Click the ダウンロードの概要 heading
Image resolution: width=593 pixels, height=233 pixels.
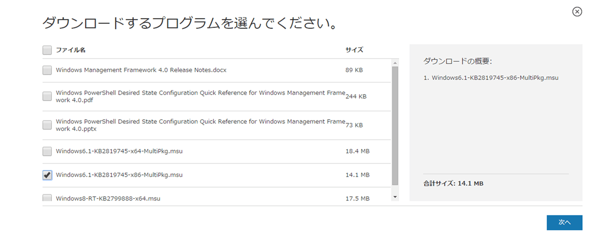458,61
